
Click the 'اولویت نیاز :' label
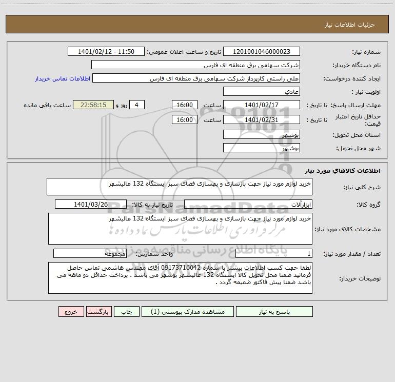(x=366, y=92)
